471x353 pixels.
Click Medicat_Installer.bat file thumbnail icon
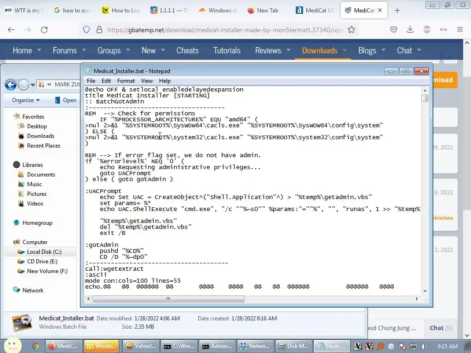22,323
